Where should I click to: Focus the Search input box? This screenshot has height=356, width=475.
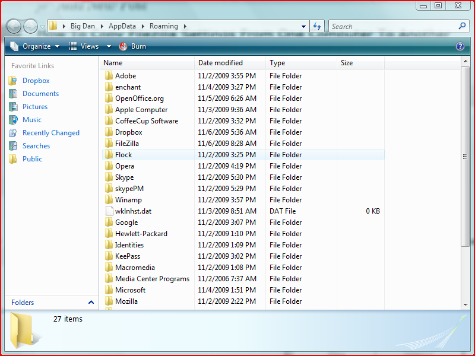pos(394,26)
